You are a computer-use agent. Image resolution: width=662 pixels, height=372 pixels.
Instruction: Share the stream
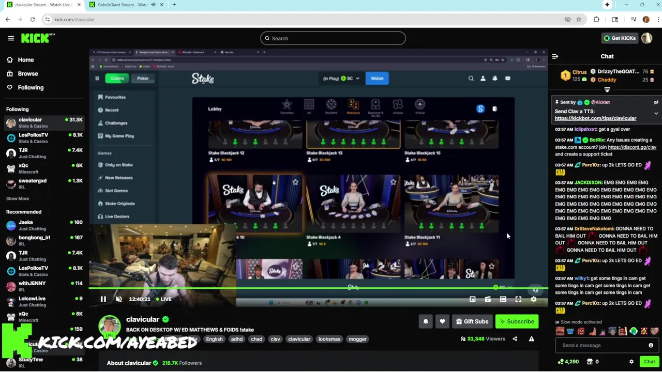pos(515,339)
